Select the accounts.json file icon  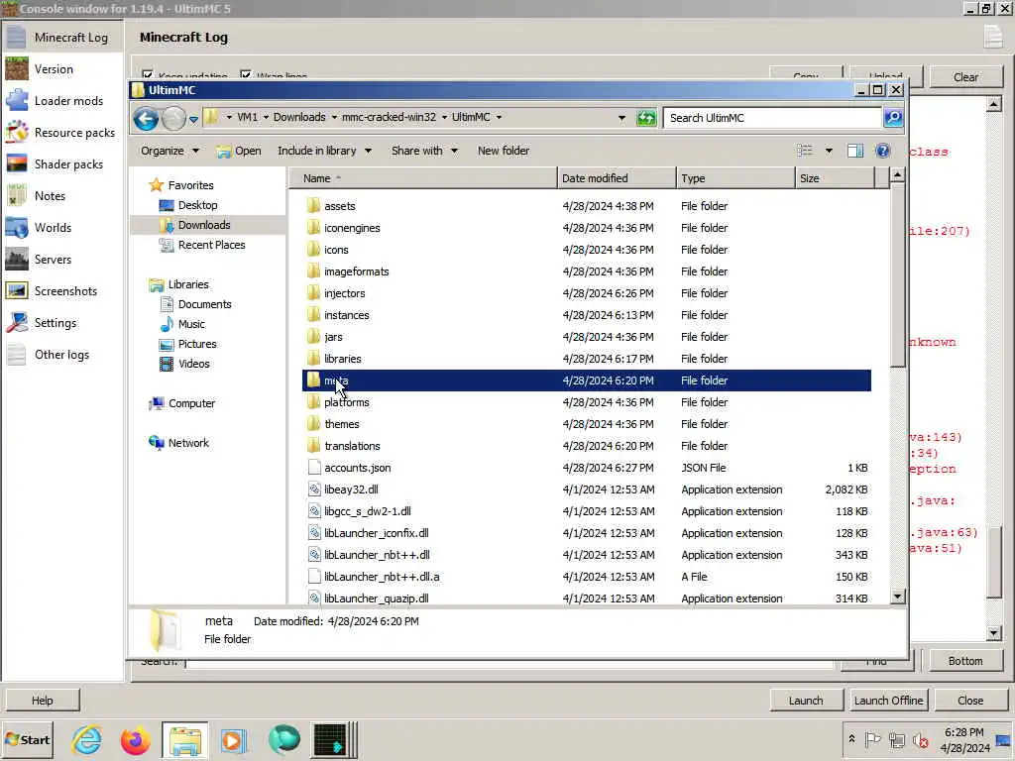pyautogui.click(x=314, y=468)
